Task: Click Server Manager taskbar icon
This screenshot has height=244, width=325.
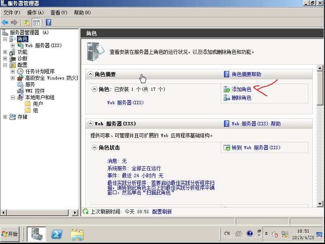Action: tap(36, 234)
